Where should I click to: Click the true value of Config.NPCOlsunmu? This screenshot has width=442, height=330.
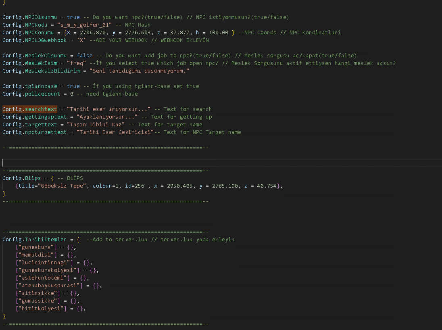coord(73,17)
